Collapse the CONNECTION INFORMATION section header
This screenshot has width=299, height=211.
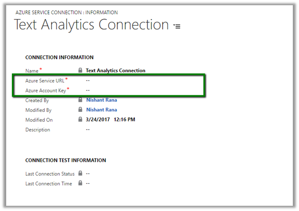click(x=59, y=57)
